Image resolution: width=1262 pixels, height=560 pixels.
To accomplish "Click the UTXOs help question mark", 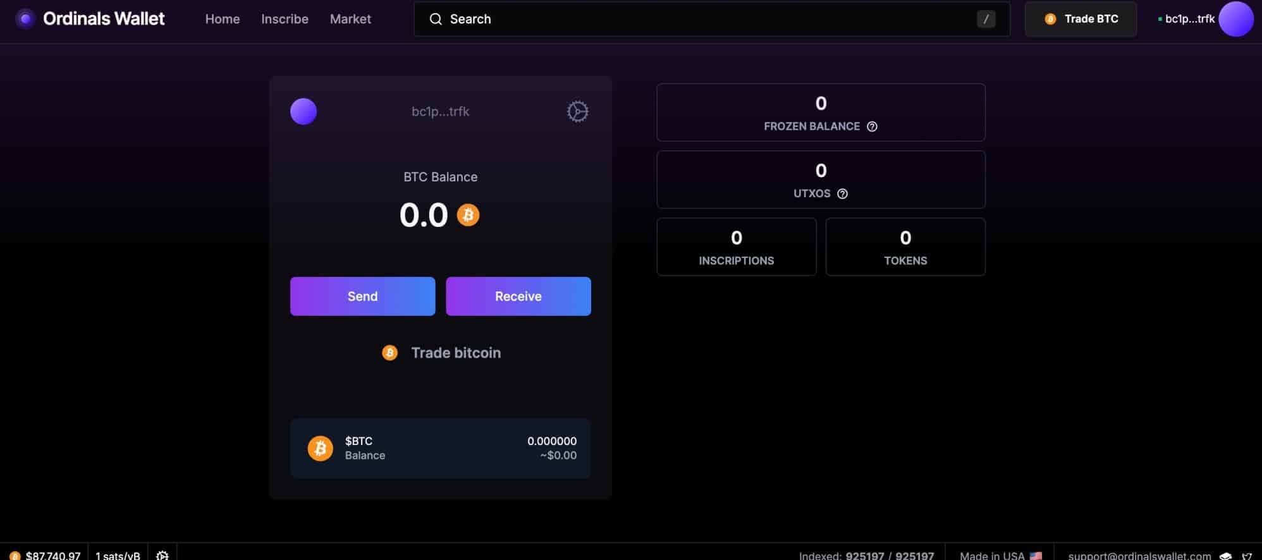I will coord(842,194).
